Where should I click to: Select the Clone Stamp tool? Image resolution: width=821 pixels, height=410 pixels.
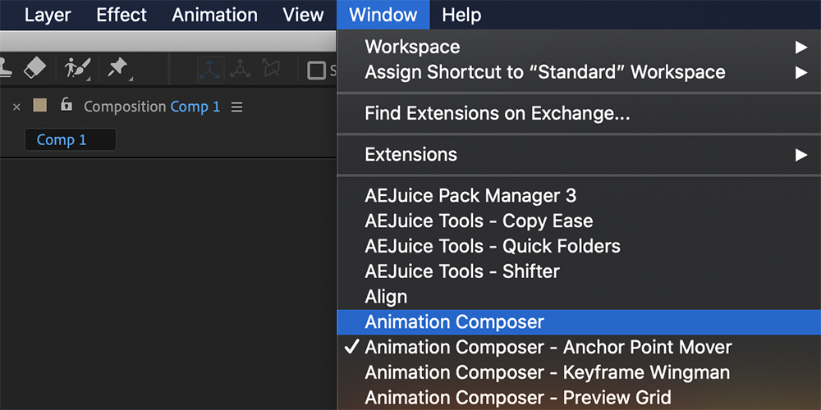[x=5, y=69]
